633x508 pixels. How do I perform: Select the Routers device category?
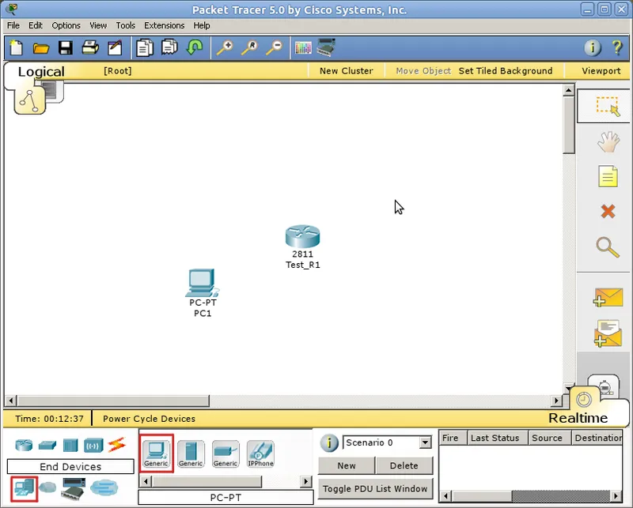pyautogui.click(x=24, y=445)
